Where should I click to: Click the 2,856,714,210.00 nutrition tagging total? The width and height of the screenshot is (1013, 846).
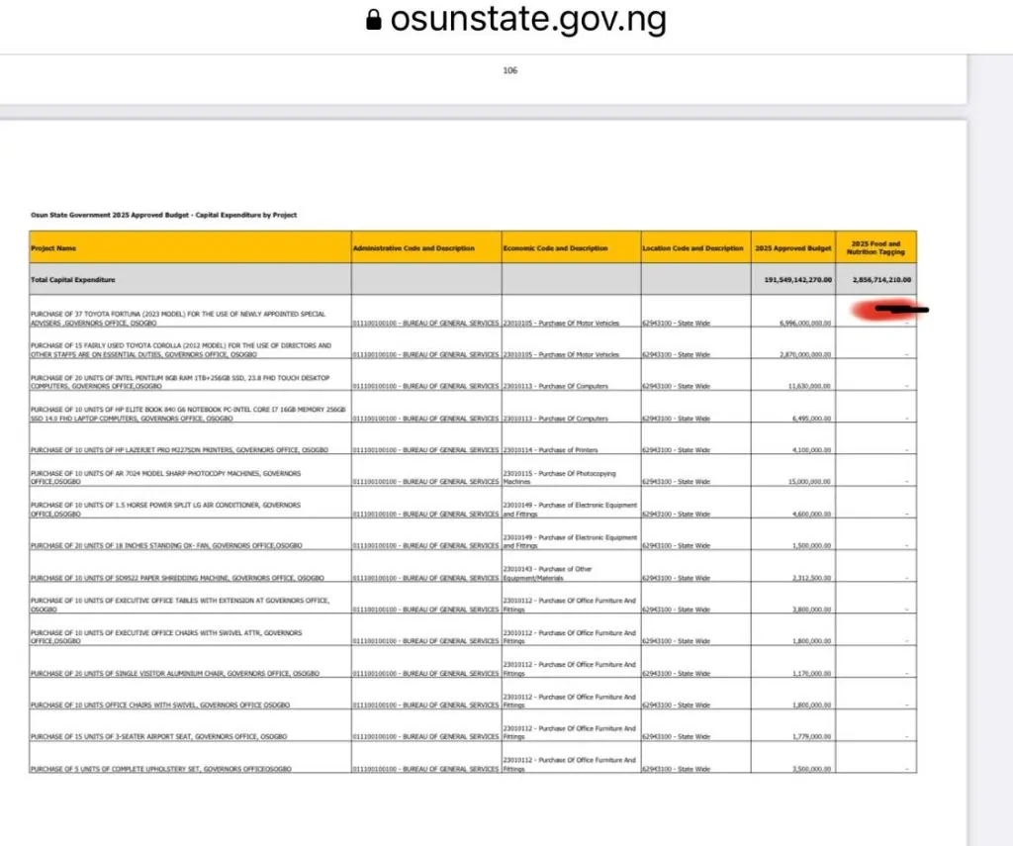coord(880,280)
